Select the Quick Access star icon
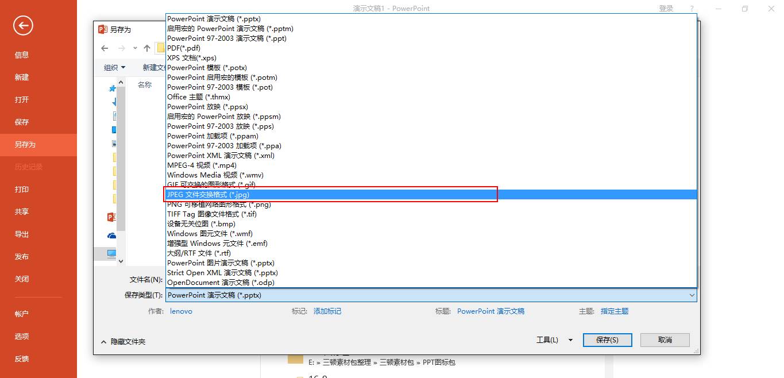 [112, 88]
